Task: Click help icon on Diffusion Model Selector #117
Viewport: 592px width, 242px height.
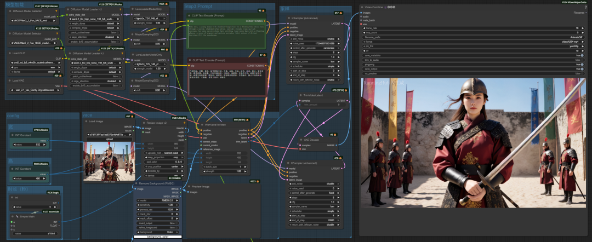Action: coord(56,11)
